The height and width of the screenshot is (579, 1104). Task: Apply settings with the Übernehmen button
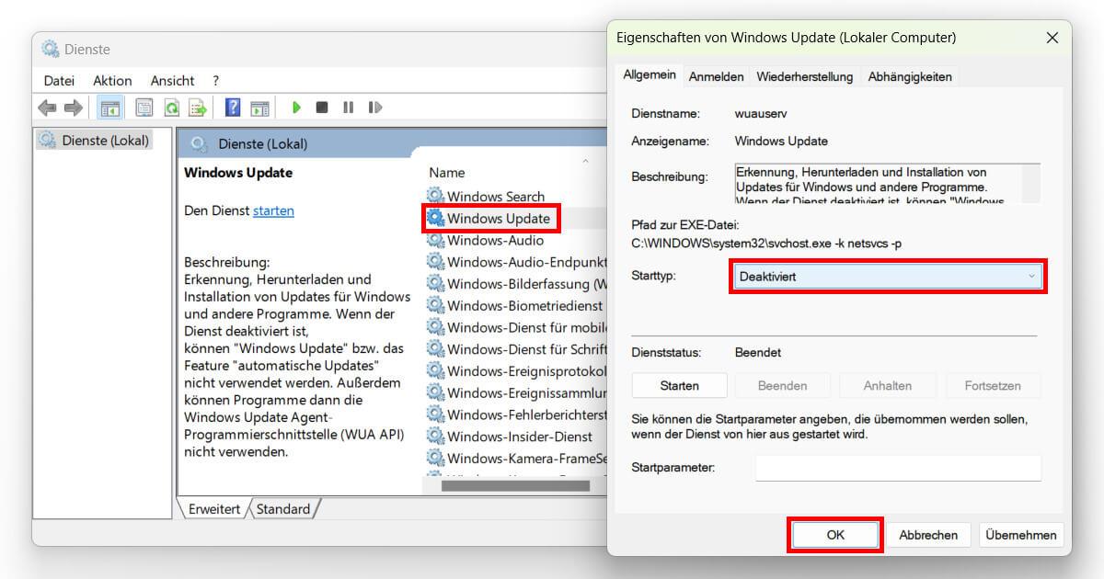click(x=1021, y=534)
